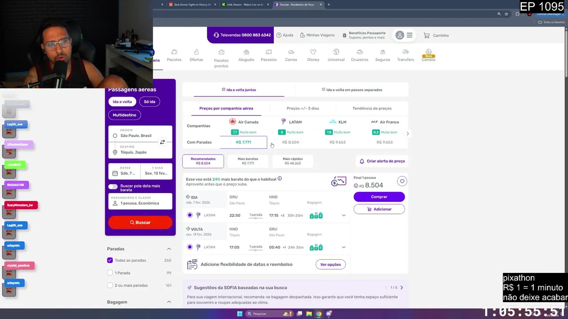The width and height of the screenshot is (568, 319).
Task: Open the Universal globe icon
Action: click(336, 52)
